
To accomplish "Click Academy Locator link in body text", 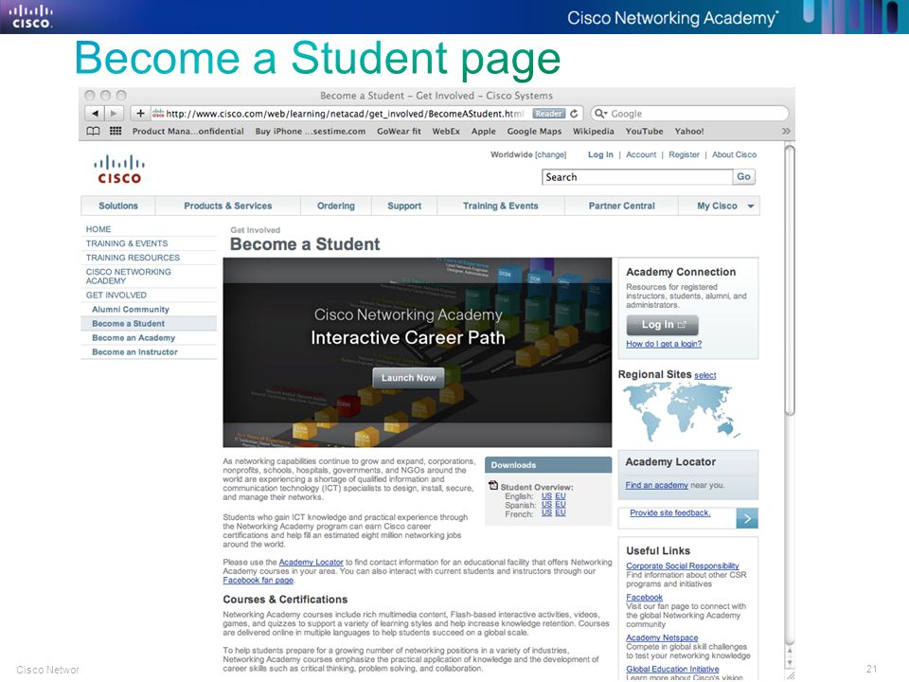I will (x=312, y=562).
